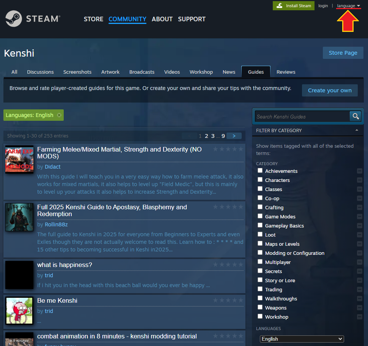Exclude Co-op category with minus icon

(x=359, y=198)
